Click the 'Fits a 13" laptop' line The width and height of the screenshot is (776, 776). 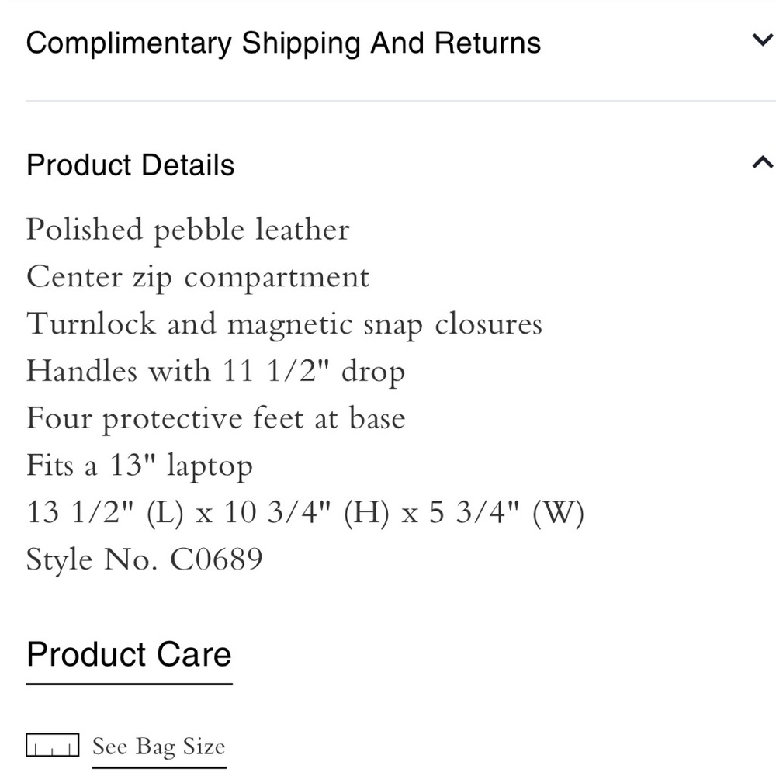pos(140,466)
